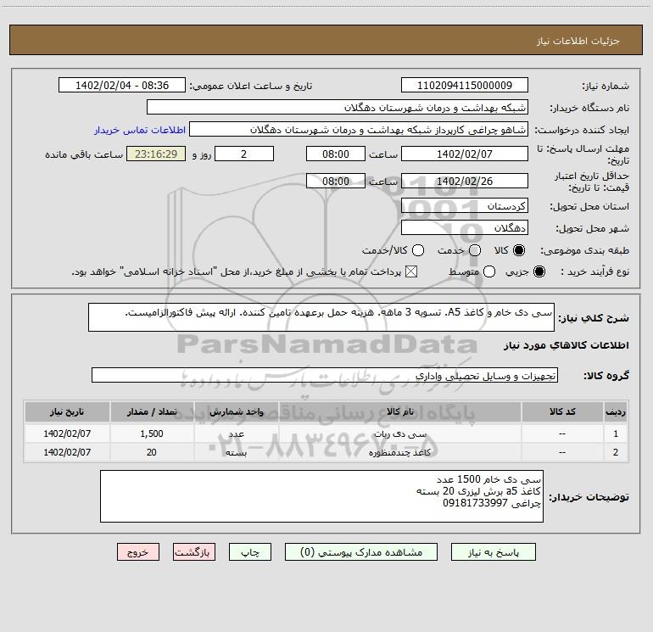Click the اطلاعات کالاهای مورد نیاز heading
Image resolution: width=653 pixels, height=632 pixels.
tap(566, 345)
